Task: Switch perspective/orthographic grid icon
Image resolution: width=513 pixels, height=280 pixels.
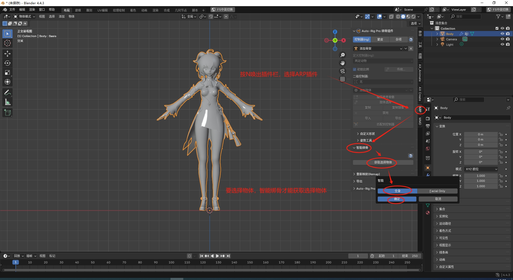Action: (343, 79)
